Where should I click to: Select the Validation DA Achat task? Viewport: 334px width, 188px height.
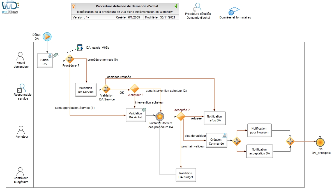coord(136,115)
